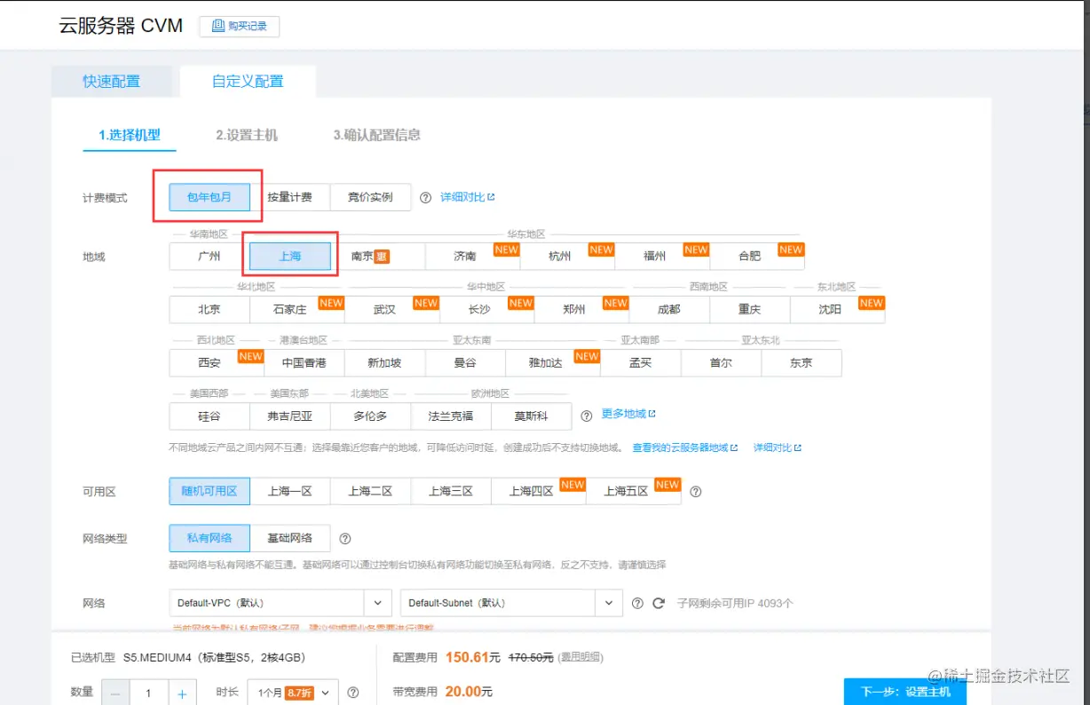Select the 首尔 region
Viewport: 1090px width, 705px height.
(721, 362)
